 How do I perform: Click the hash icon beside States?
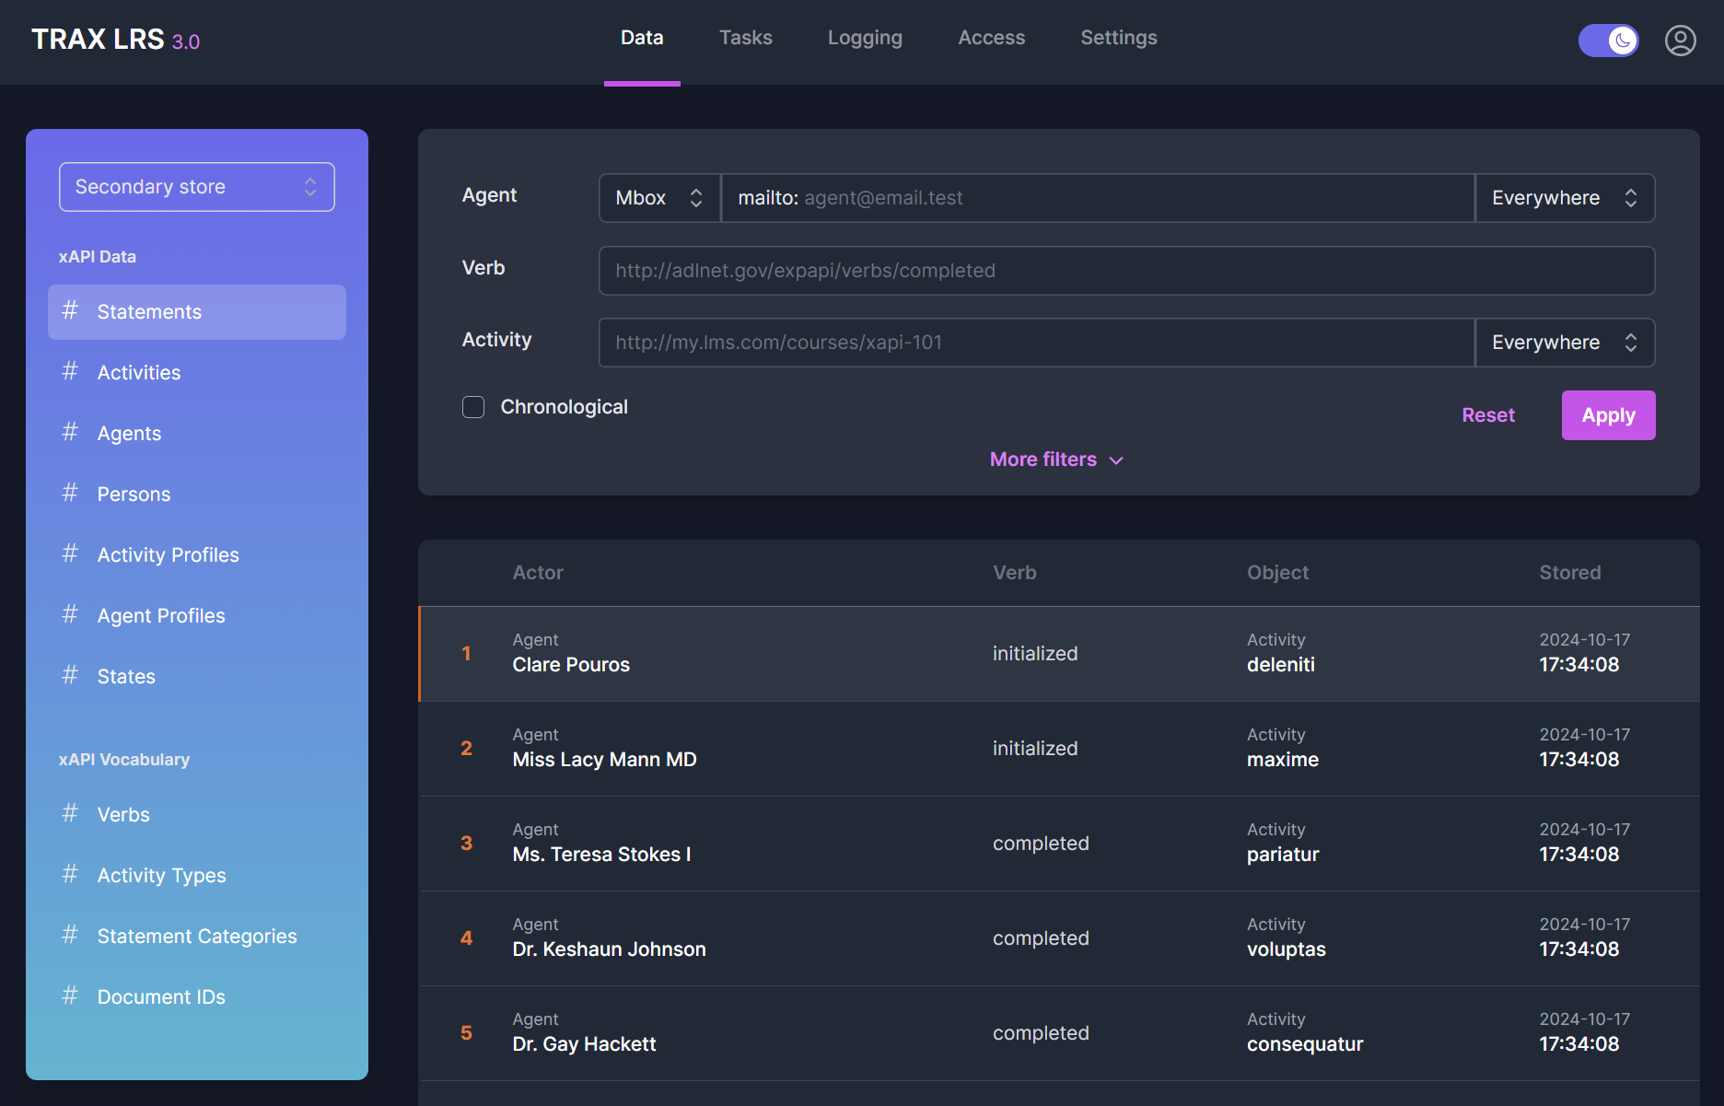click(70, 676)
